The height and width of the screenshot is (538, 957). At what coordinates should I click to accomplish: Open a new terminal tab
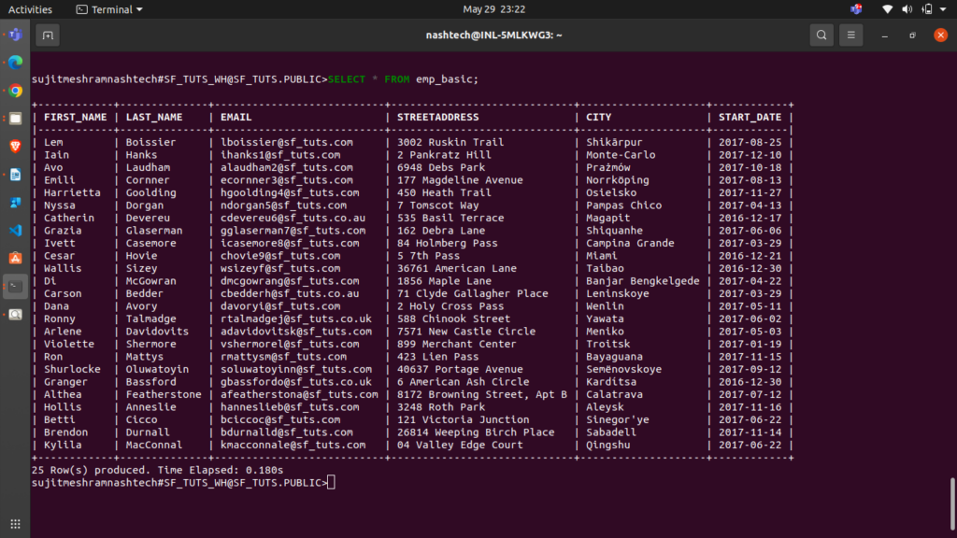[48, 35]
